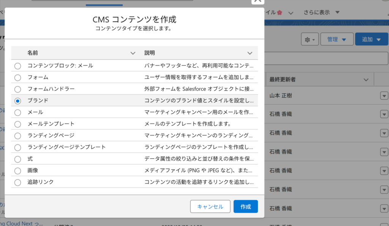Choose the 式 radio button
Screen dimensions: 389x226
pyautogui.click(x=17, y=159)
